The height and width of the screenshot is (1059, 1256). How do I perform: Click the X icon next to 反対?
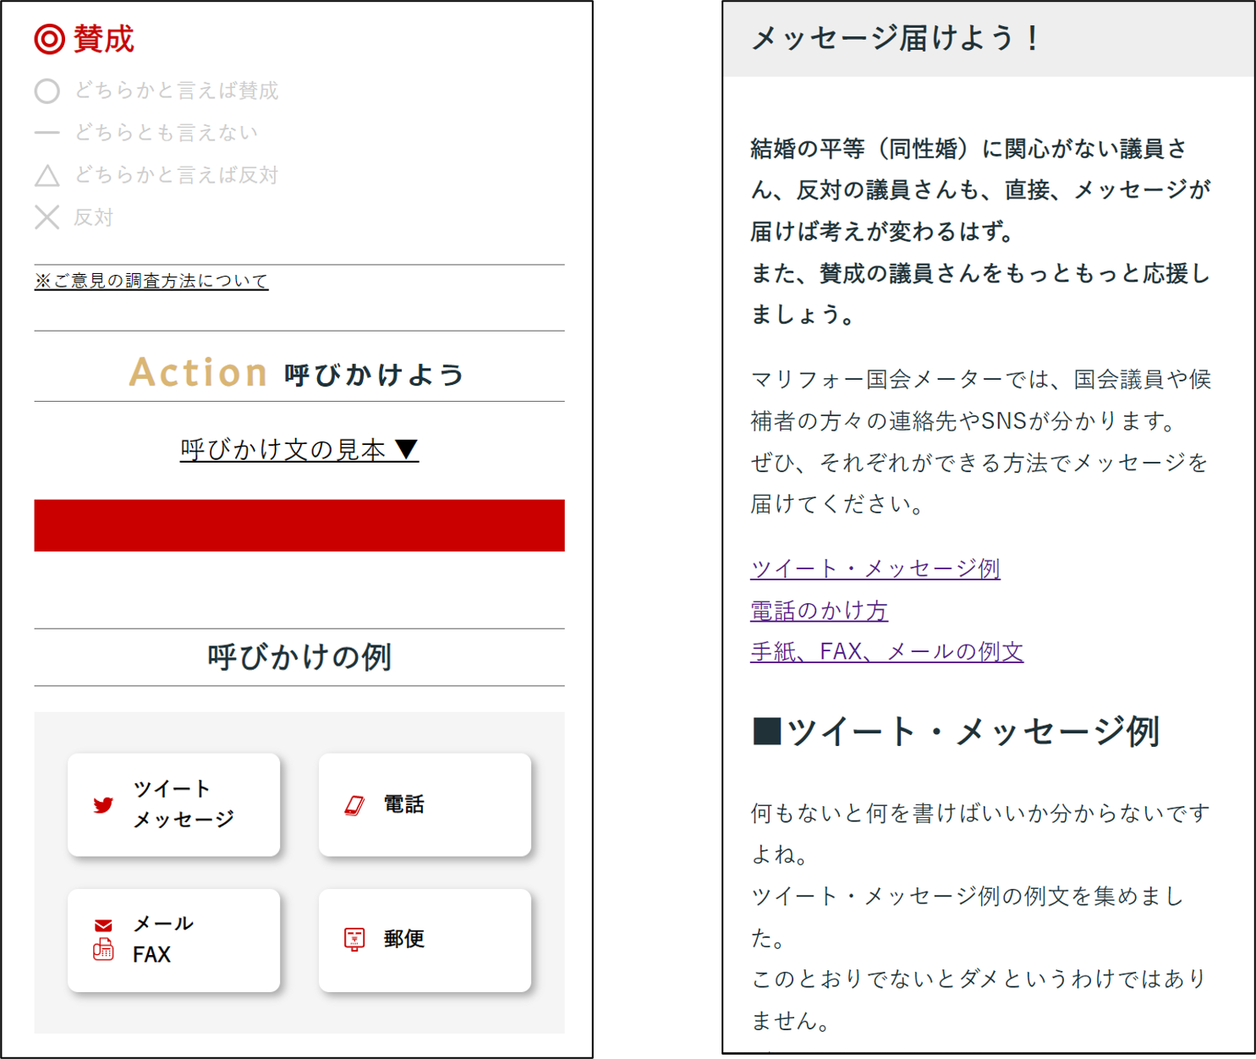click(47, 217)
